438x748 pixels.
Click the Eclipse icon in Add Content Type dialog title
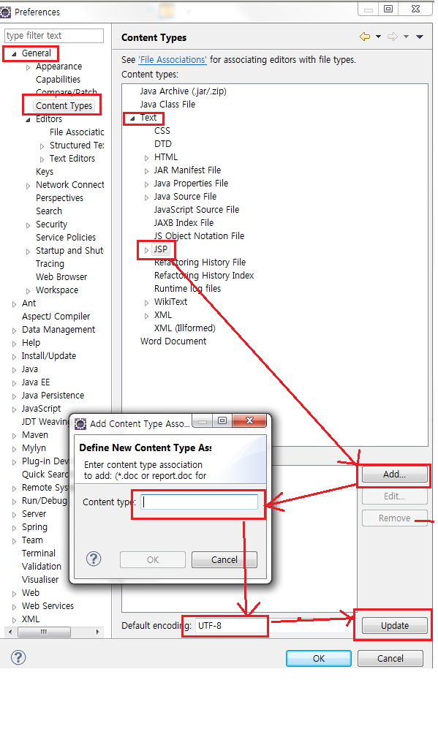[80, 423]
